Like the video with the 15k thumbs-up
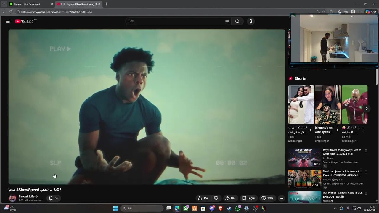Image resolution: width=379 pixels, height=213 pixels. pos(203,198)
